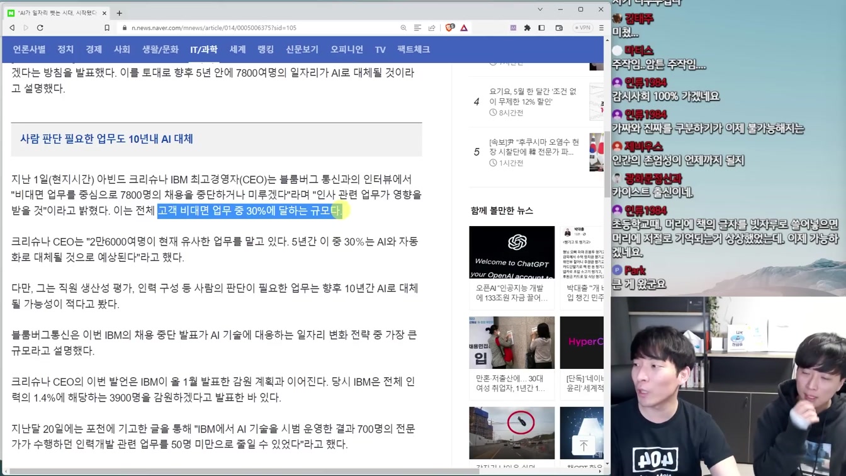The image size is (846, 476).
Task: Open the 팩트체크 section
Action: tap(414, 49)
